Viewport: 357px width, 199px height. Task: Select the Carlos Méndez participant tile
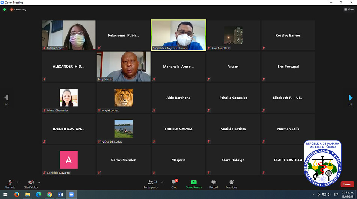[124, 160]
